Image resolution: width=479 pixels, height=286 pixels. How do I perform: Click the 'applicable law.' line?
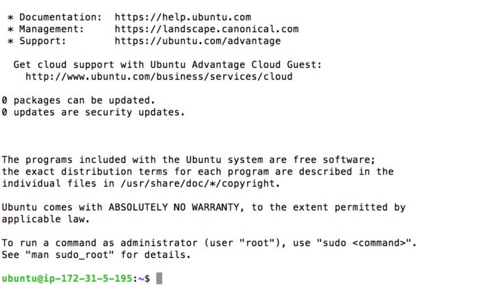pyautogui.click(x=46, y=219)
